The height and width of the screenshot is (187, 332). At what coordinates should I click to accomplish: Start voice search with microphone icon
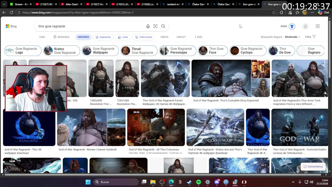click(148, 26)
